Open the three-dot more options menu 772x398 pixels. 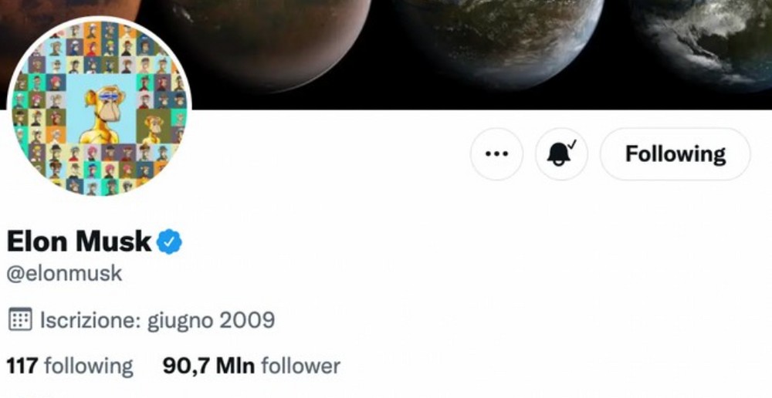pyautogui.click(x=496, y=154)
